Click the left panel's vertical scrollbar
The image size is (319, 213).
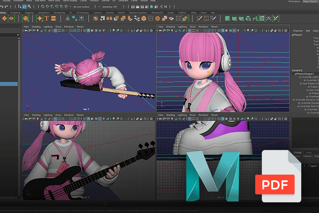point(19,117)
